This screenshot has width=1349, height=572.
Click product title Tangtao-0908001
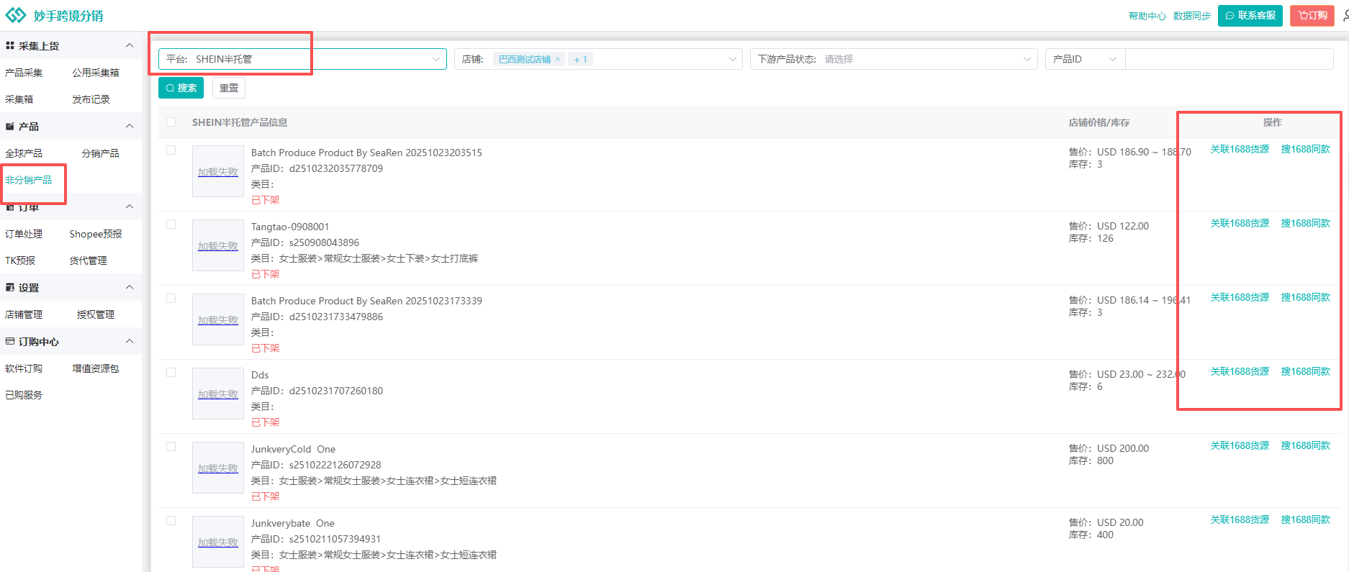(x=290, y=227)
